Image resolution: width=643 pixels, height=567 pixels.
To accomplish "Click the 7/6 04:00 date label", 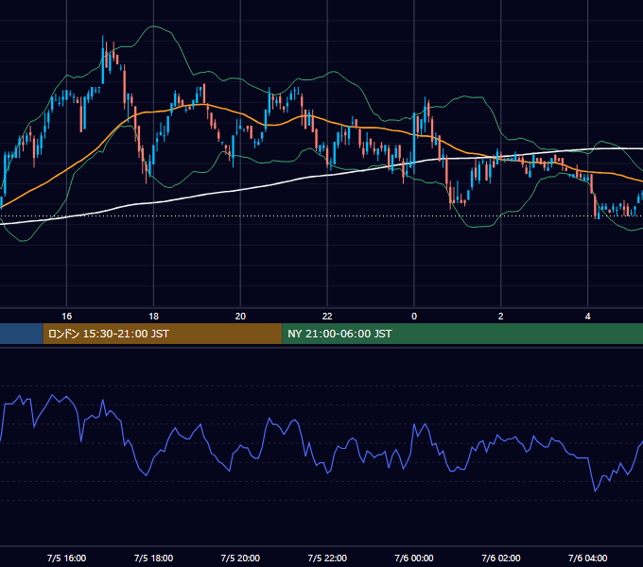I will coord(587,558).
